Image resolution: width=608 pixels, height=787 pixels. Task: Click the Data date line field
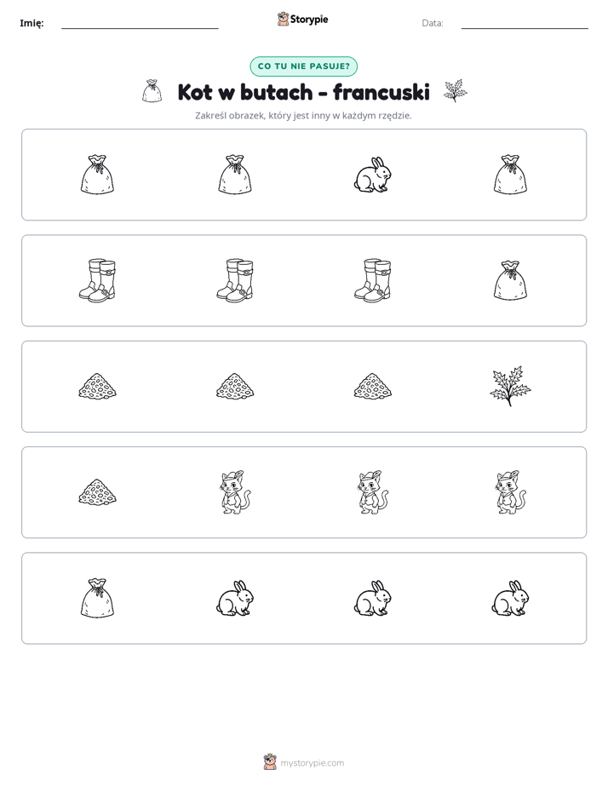click(x=525, y=23)
